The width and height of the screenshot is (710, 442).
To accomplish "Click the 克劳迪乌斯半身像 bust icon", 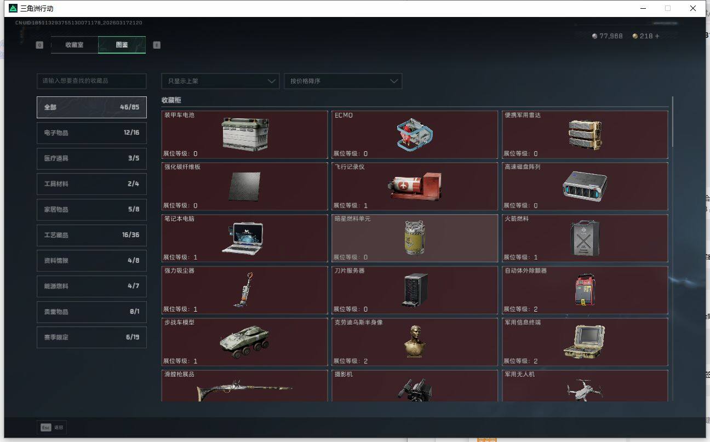I will (415, 342).
